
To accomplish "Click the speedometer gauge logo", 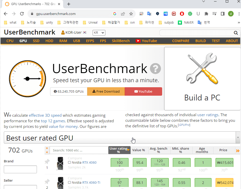I will tap(27, 79).
